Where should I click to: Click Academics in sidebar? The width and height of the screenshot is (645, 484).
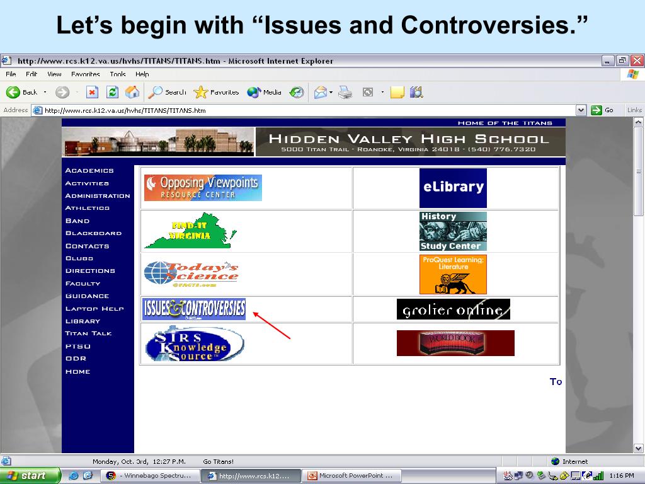[89, 170]
